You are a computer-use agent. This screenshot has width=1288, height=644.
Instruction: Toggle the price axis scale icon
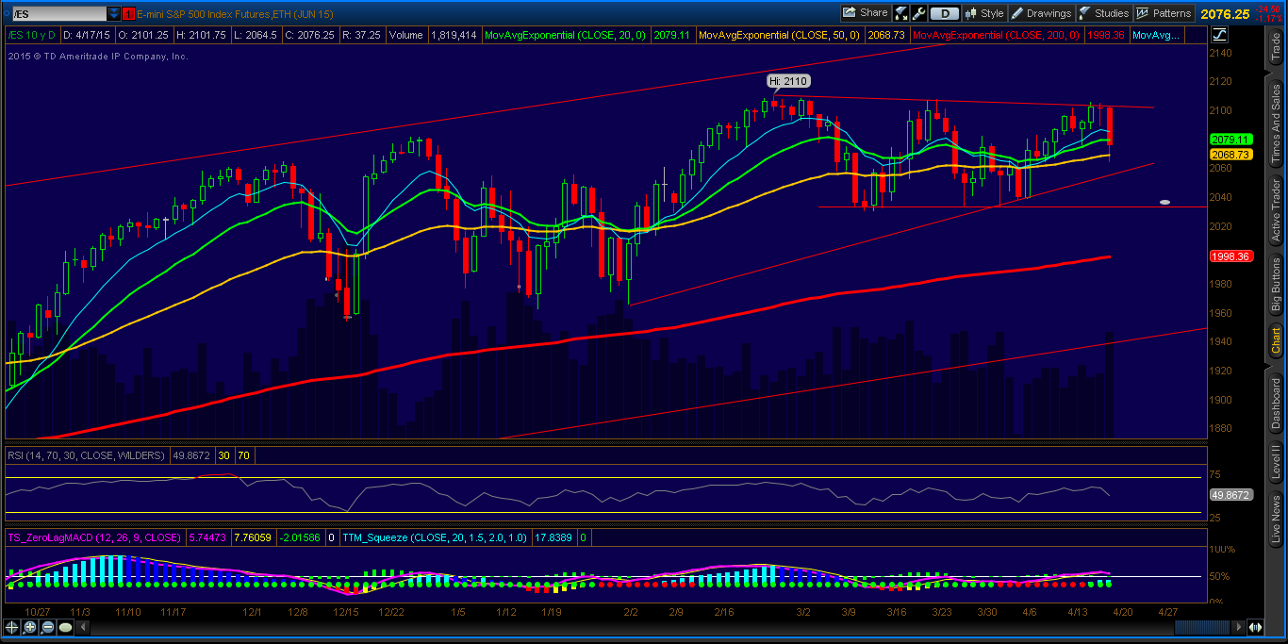pos(1219,35)
